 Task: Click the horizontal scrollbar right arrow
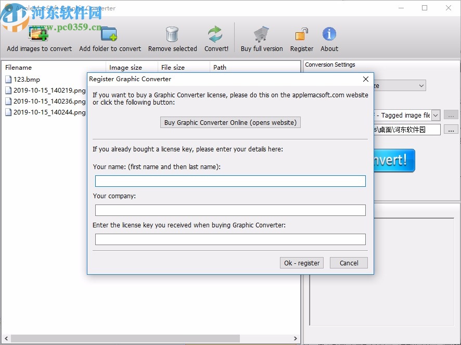295,338
